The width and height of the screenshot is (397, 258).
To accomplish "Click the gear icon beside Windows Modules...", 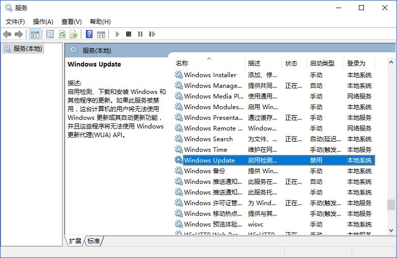I will 179,107.
